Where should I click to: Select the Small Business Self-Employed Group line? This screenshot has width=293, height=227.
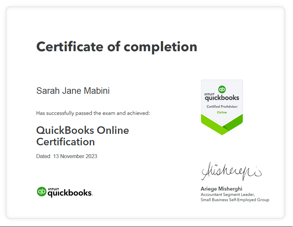pyautogui.click(x=235, y=199)
